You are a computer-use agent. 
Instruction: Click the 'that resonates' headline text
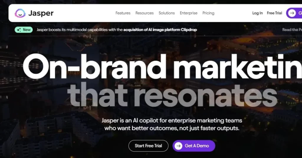click(172, 95)
